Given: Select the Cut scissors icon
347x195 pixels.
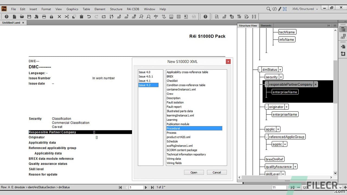Looking at the screenshot, I should point(67,17).
